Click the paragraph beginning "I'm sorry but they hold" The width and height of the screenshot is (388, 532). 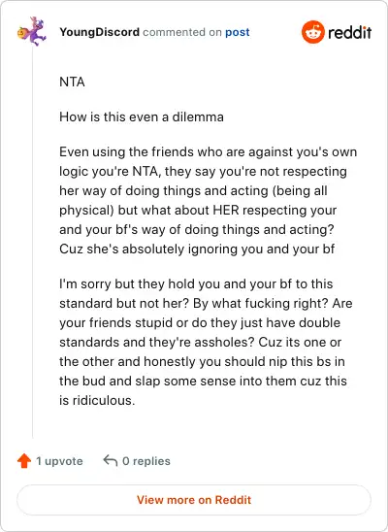click(206, 342)
